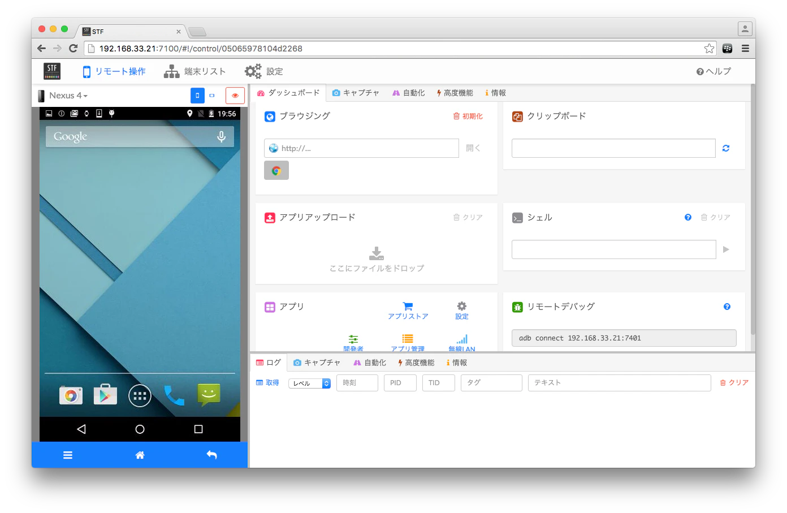Click the blue bar home icon
The image size is (787, 513).
tap(140, 455)
